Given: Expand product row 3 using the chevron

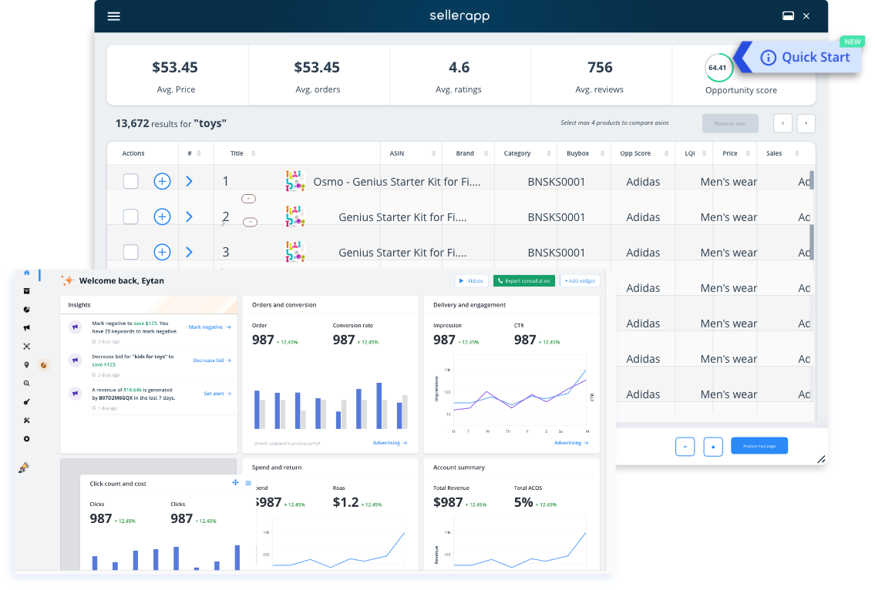Looking at the screenshot, I should [190, 253].
